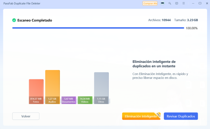This screenshot has height=129, width=210.
Task: Click the Archivos: 10944 count text
Action: [x=159, y=20]
